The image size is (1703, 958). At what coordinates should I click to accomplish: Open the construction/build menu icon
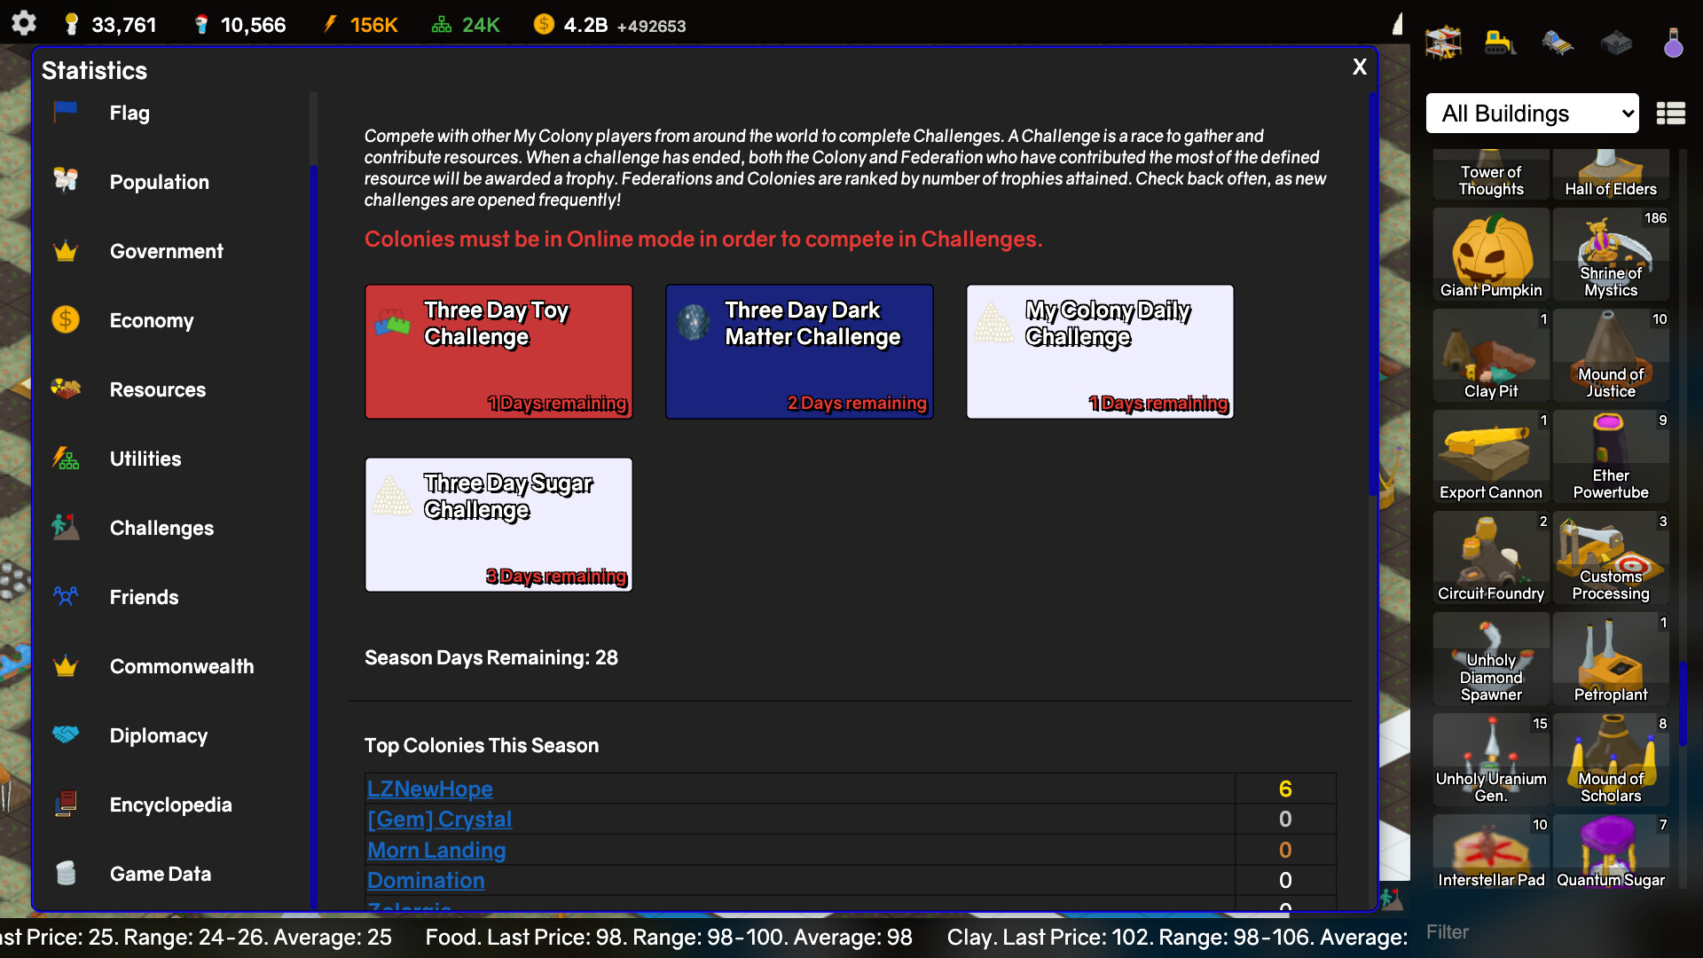[1444, 42]
